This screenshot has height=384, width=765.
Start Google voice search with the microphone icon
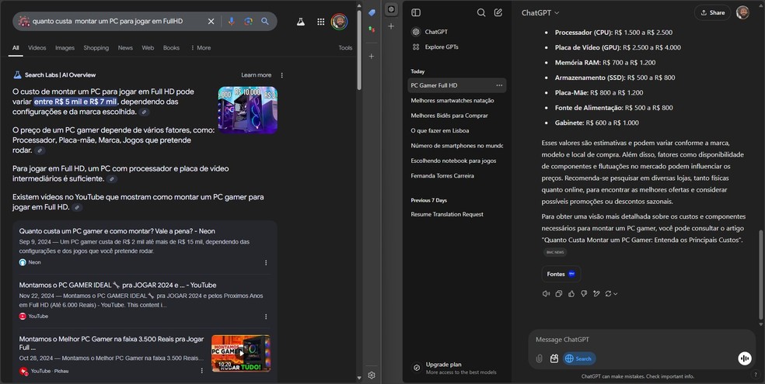[x=231, y=22]
